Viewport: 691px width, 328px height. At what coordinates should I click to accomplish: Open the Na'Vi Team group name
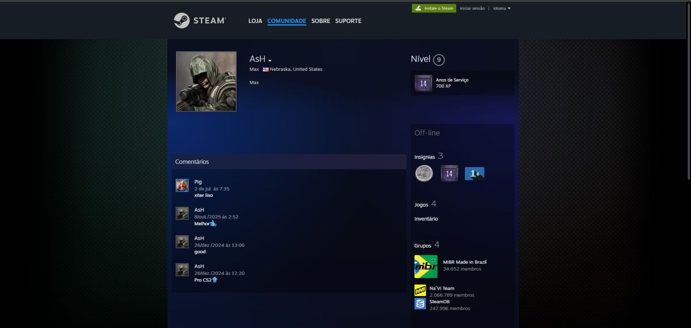pyautogui.click(x=442, y=288)
